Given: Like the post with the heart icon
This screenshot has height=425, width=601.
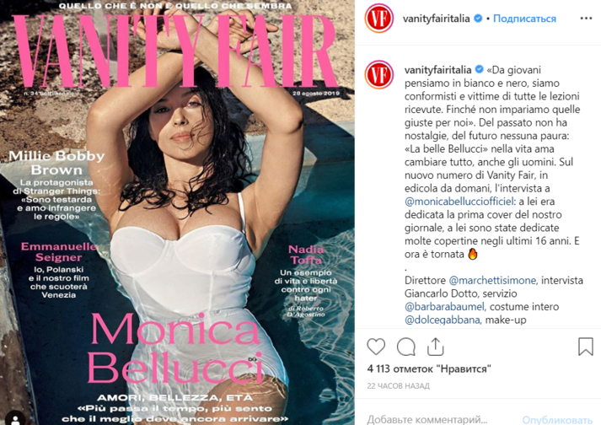Looking at the screenshot, I should point(376,347).
